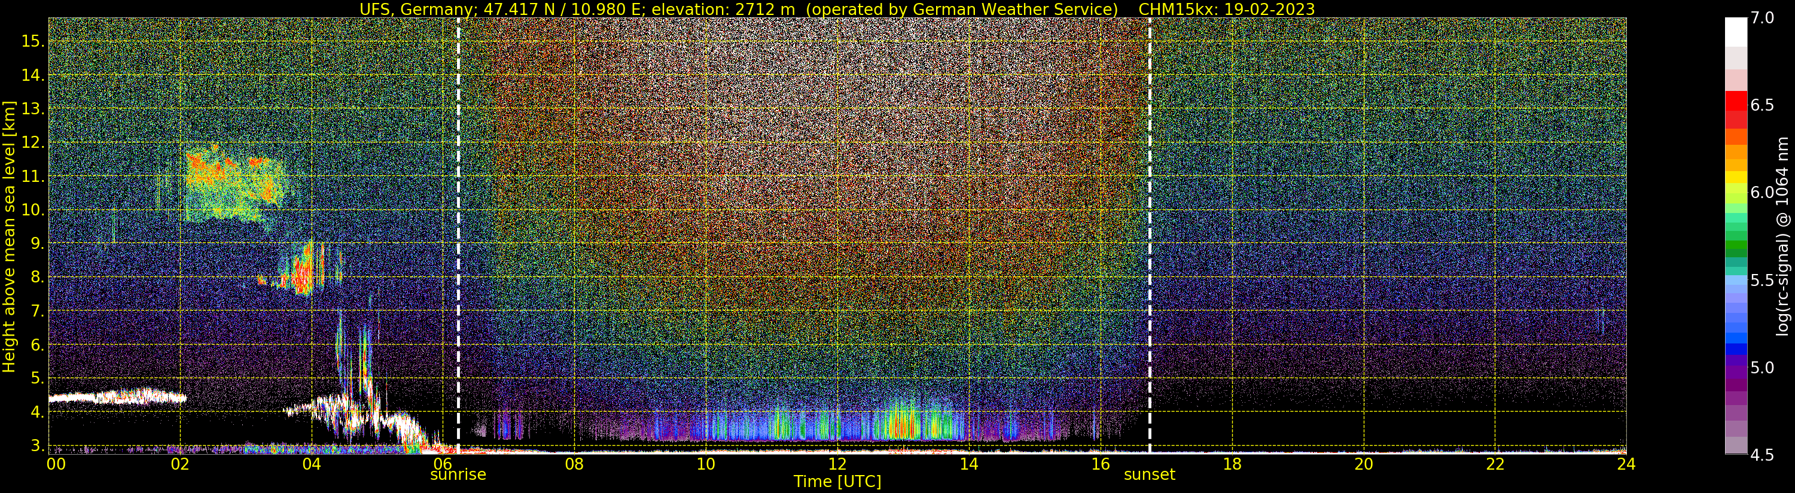Image resolution: width=1795 pixels, height=493 pixels.
Task: Click the red cloud patch near 8 km
Action: (303, 275)
